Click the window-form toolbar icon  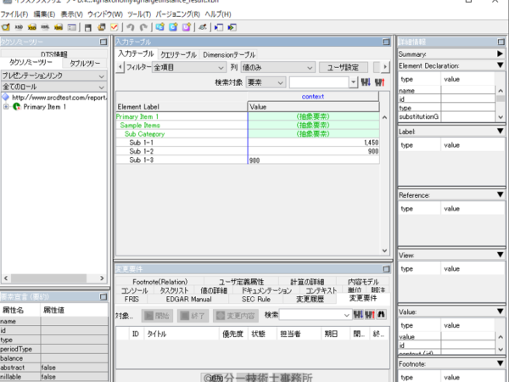coord(72,27)
